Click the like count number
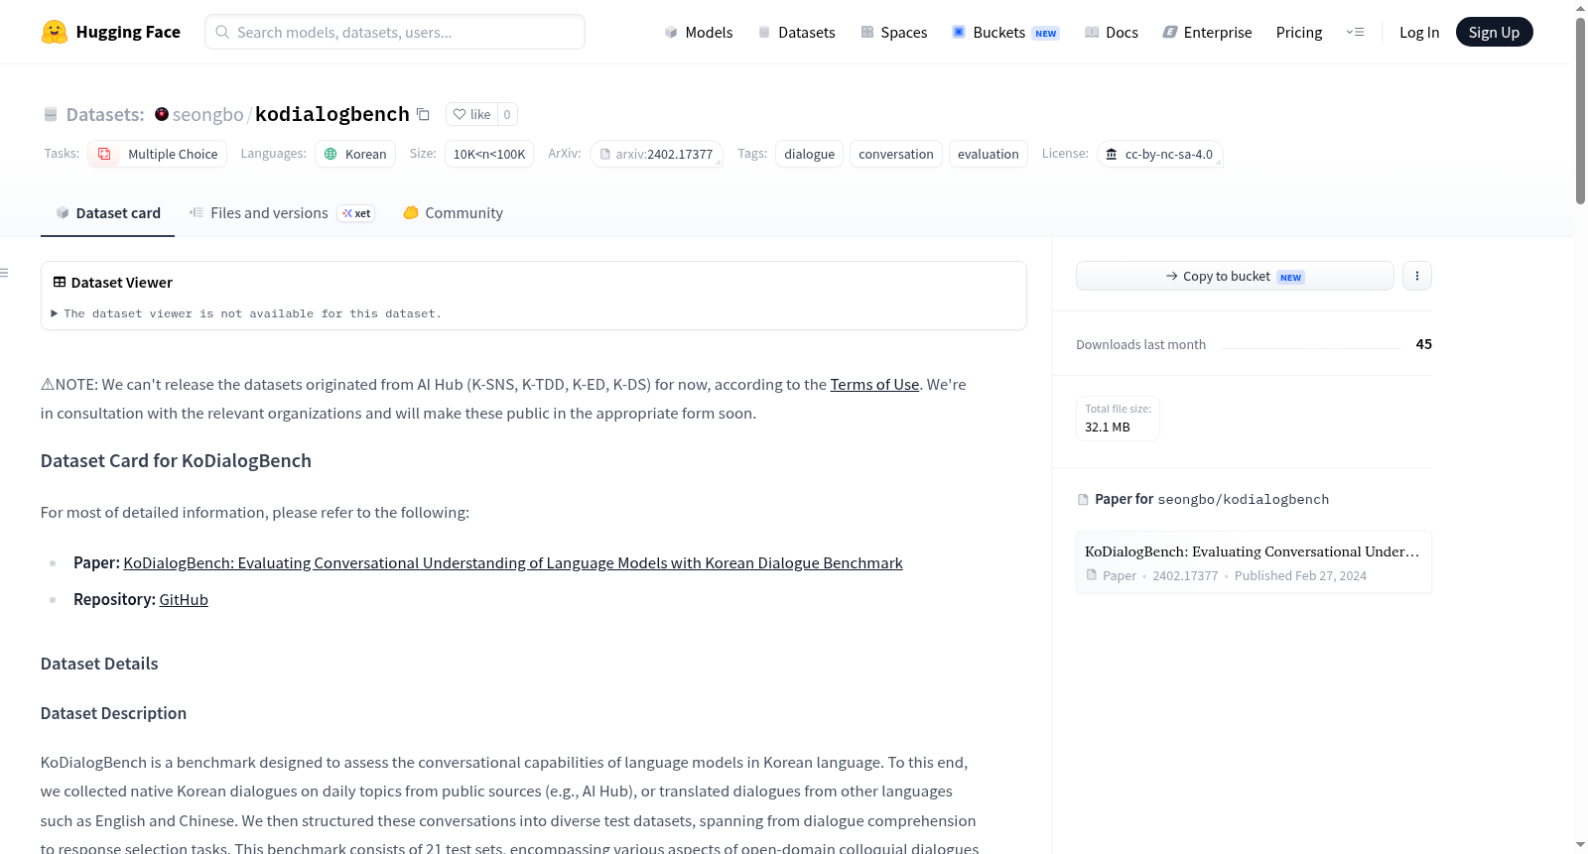This screenshot has width=1588, height=854. (x=507, y=114)
